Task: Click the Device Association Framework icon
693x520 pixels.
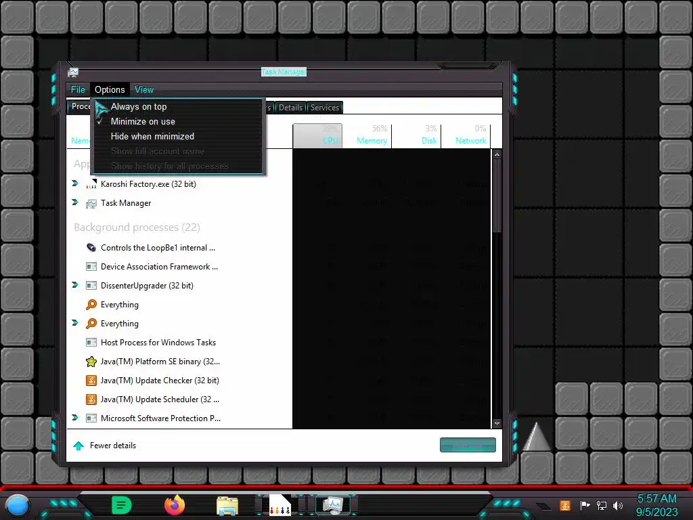Action: [91, 267]
